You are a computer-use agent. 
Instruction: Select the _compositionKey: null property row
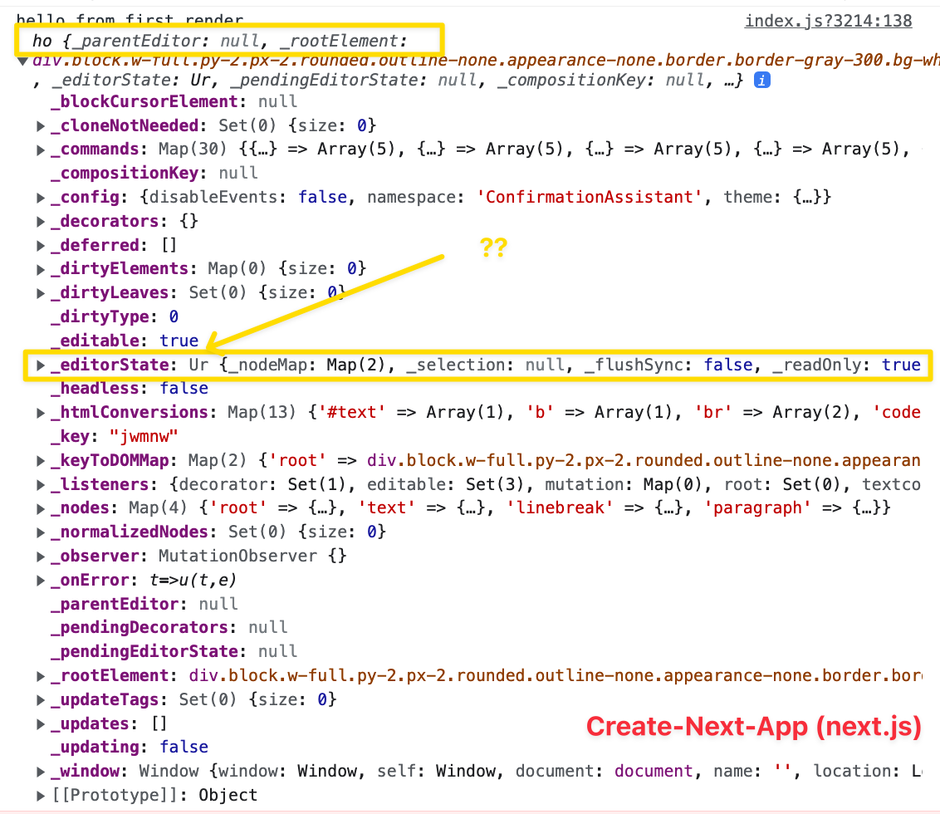[154, 173]
